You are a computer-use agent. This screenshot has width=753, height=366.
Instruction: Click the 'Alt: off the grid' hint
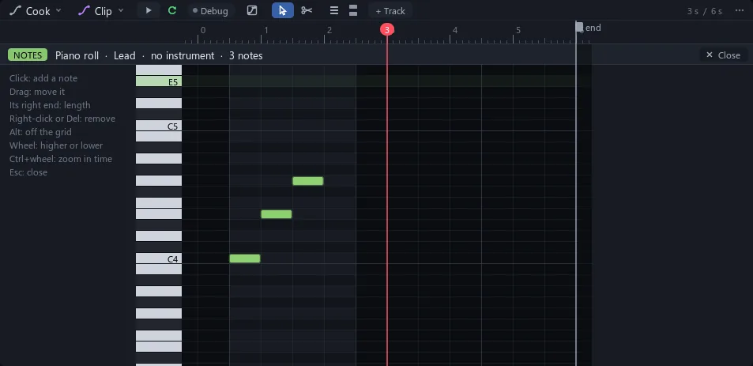coord(40,132)
